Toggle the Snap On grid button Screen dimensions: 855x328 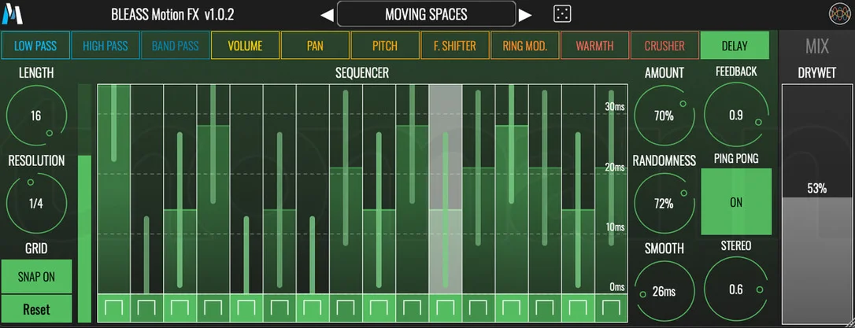click(36, 276)
